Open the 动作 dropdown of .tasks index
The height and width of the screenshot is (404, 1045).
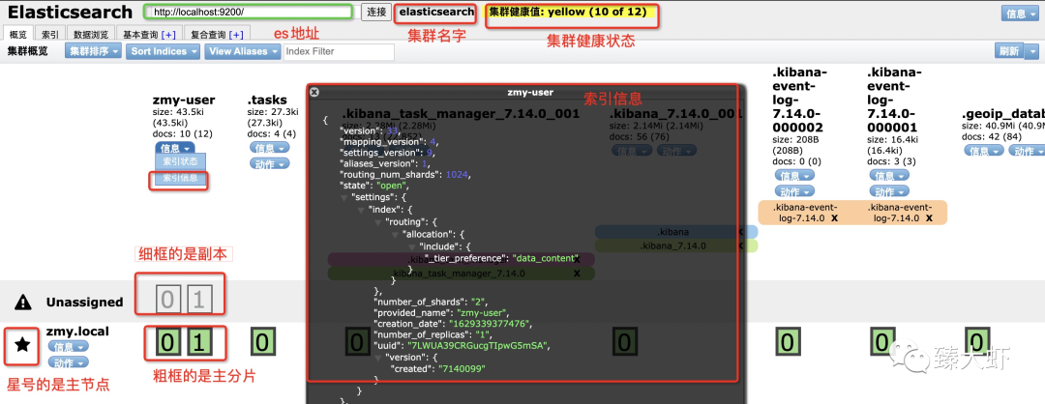(269, 163)
